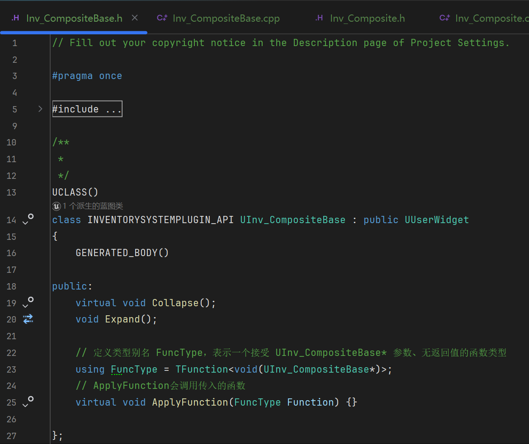529x444 pixels.
Task: Click the underlined FuncType alias on line 23
Action: tap(134, 369)
